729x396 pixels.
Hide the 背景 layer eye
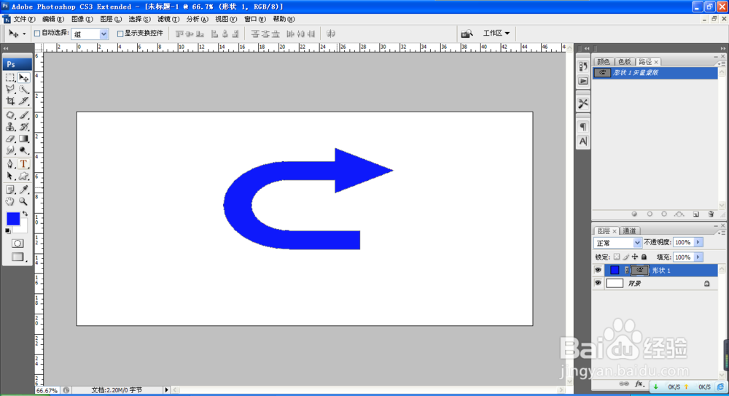598,283
